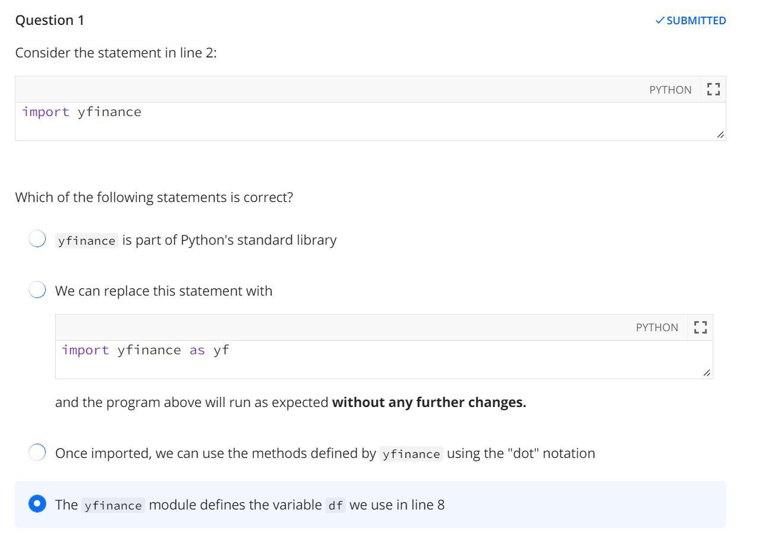Click the selected radio button for the df option

[37, 504]
